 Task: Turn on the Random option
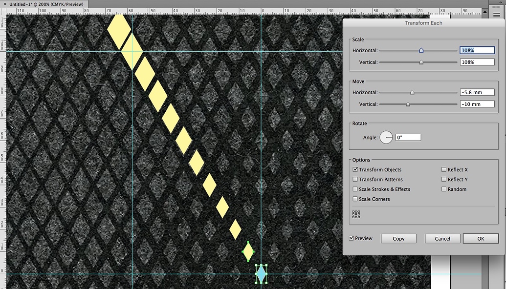[x=443, y=189]
